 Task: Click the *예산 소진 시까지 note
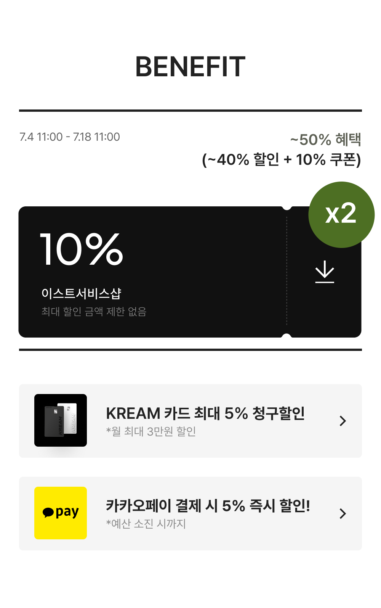(146, 524)
